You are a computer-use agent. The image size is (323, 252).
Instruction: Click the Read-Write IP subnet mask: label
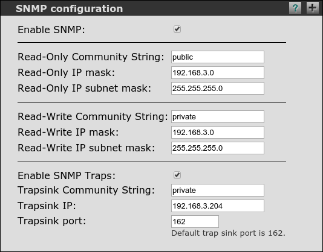pyautogui.click(x=86, y=148)
